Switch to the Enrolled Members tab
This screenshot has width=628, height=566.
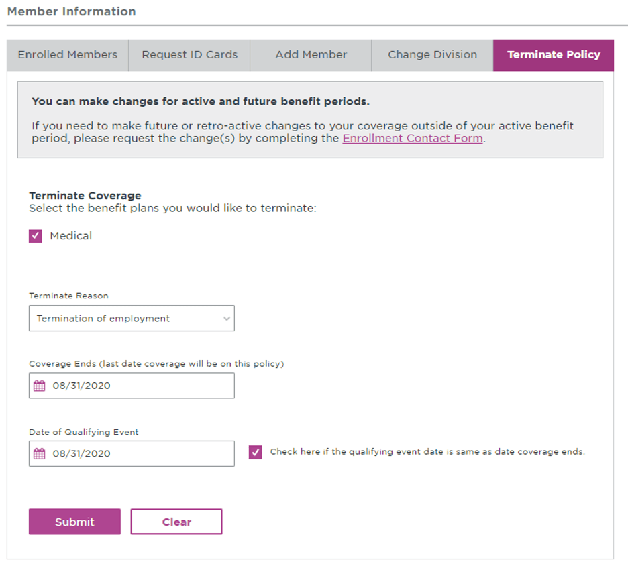coord(68,55)
